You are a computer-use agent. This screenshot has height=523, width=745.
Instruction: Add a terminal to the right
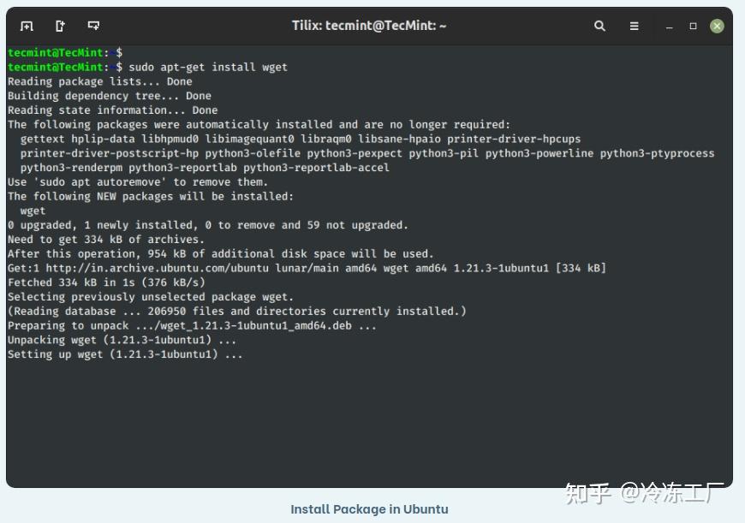click(60, 27)
